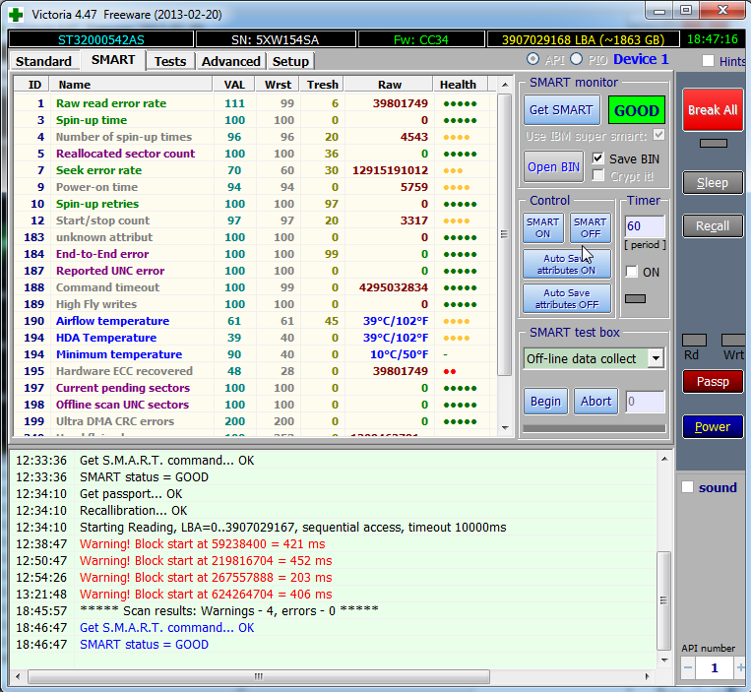Screen dimensions: 751x692
Task: Click the log horizontal scroll left arrow
Action: pos(18,676)
